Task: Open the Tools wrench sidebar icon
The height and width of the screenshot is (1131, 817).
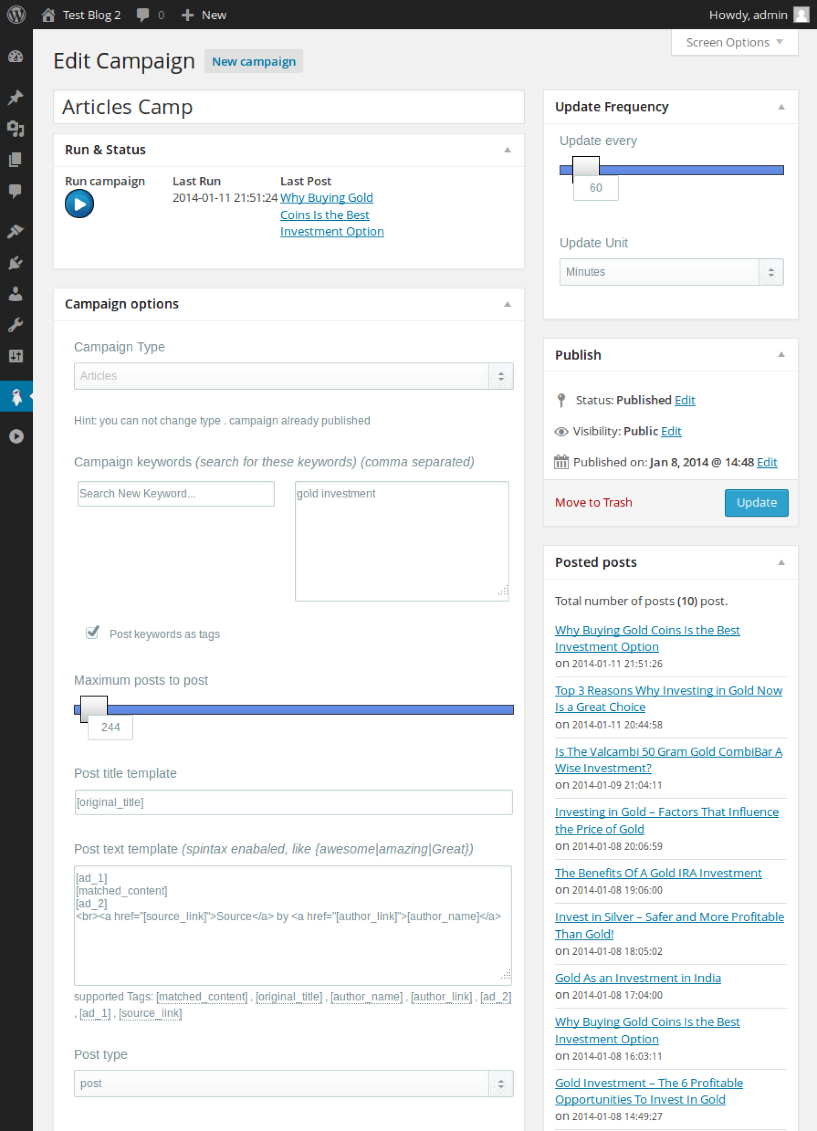Action: tap(16, 325)
